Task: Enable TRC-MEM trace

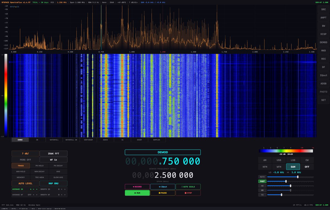Action: point(40,177)
